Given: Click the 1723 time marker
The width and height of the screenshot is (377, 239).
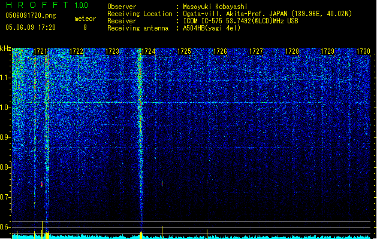Looking at the screenshot, I should [x=112, y=51].
